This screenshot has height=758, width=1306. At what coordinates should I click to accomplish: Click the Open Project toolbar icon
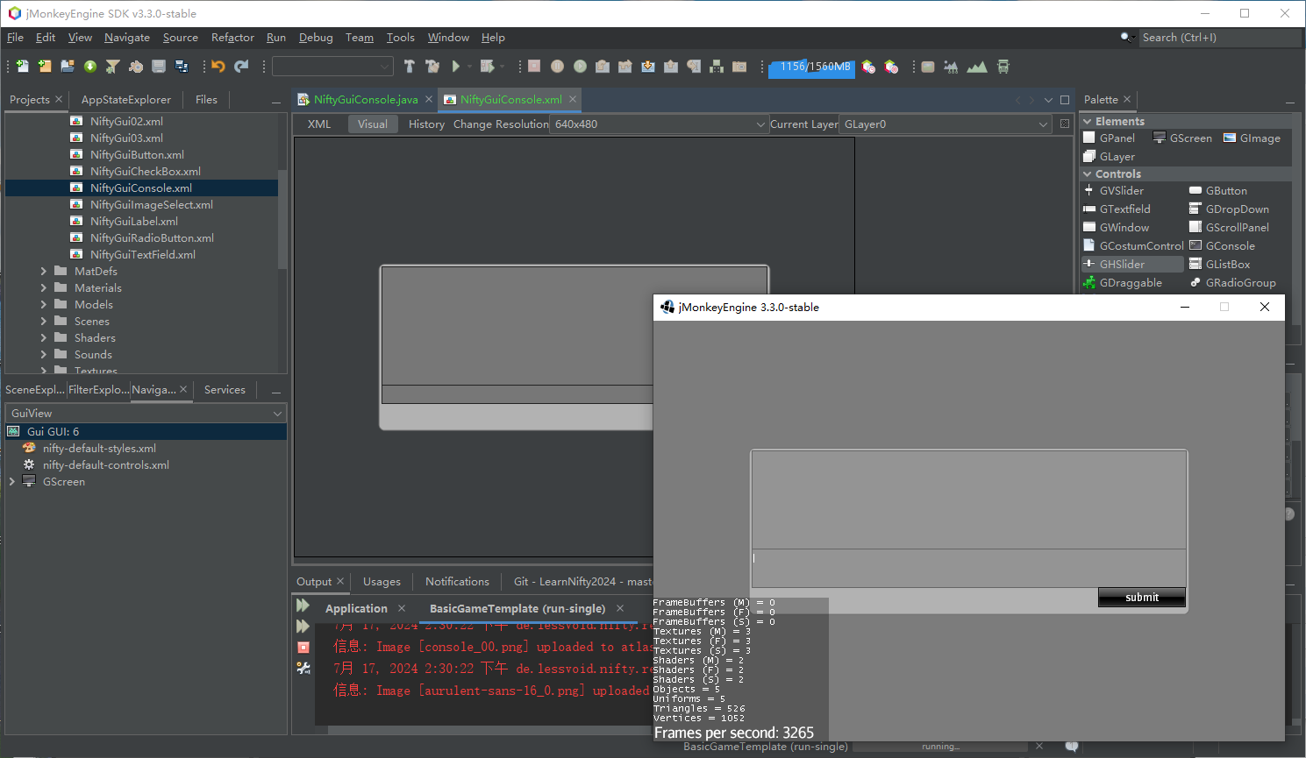68,67
